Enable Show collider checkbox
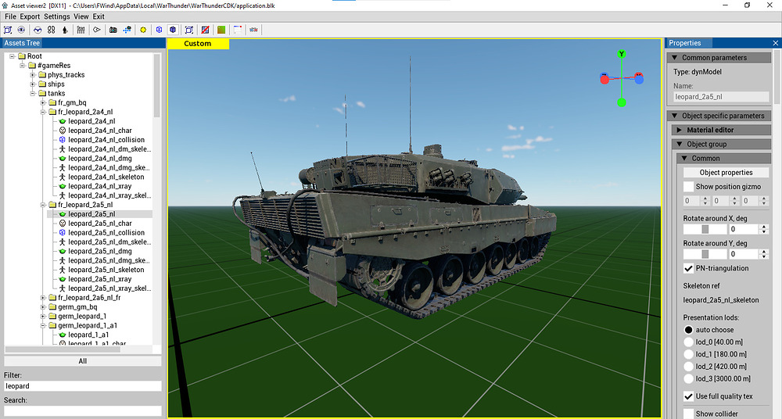 [x=688, y=414]
